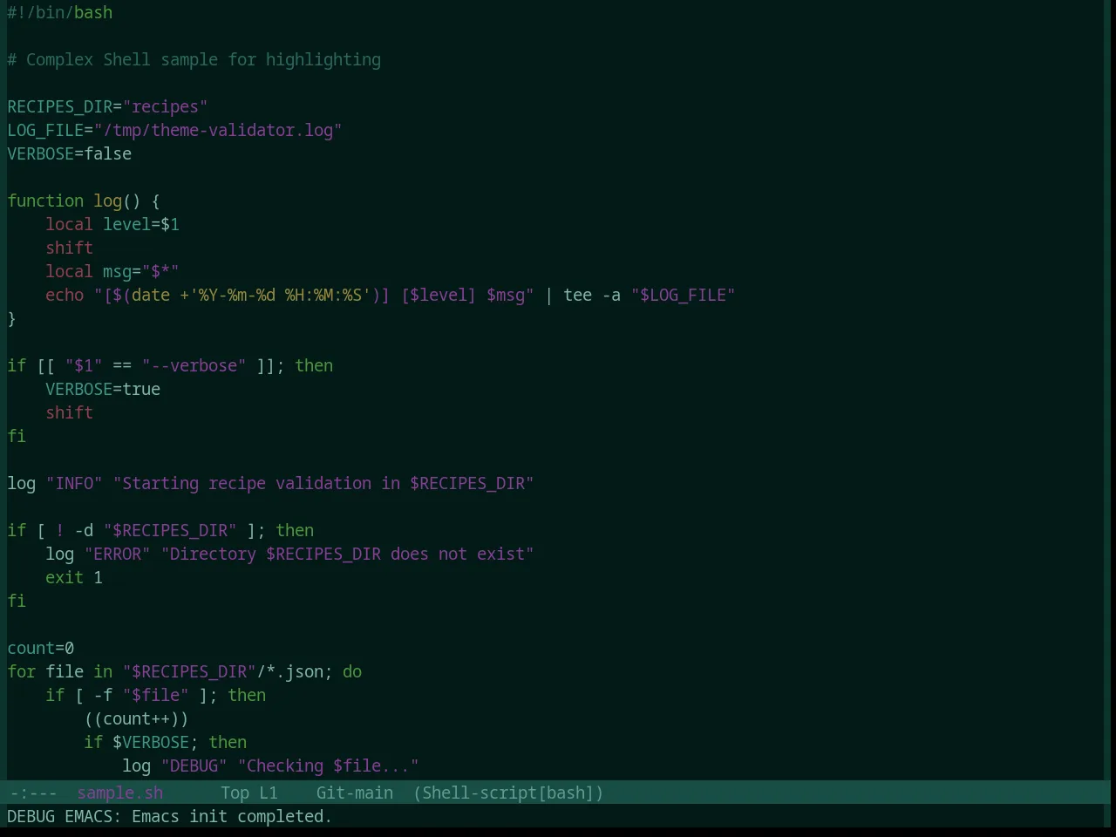Image resolution: width=1116 pixels, height=837 pixels.
Task: Click the Git-main version control indicator
Action: pos(355,793)
